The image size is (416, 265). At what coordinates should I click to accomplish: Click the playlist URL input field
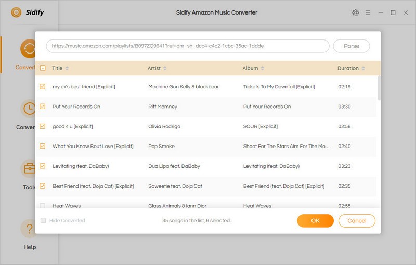point(187,46)
